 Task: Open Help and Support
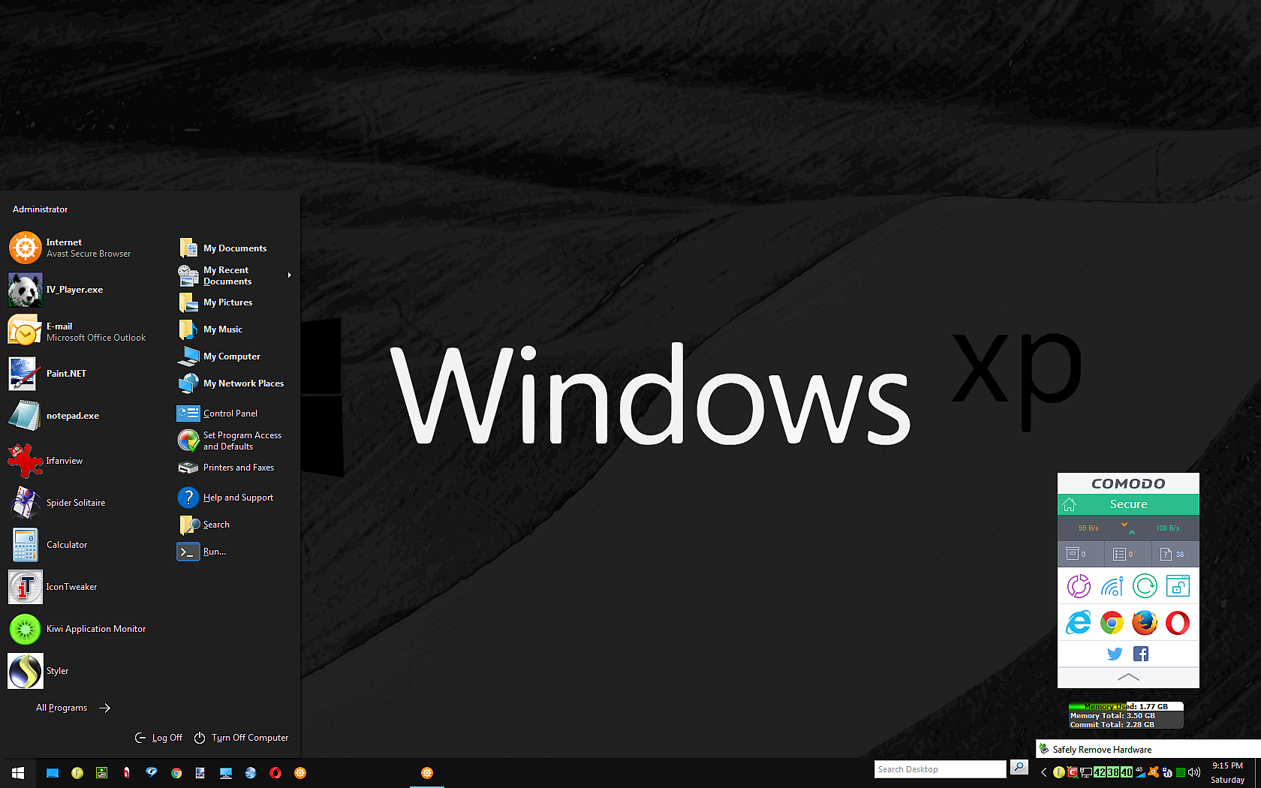[x=235, y=498]
